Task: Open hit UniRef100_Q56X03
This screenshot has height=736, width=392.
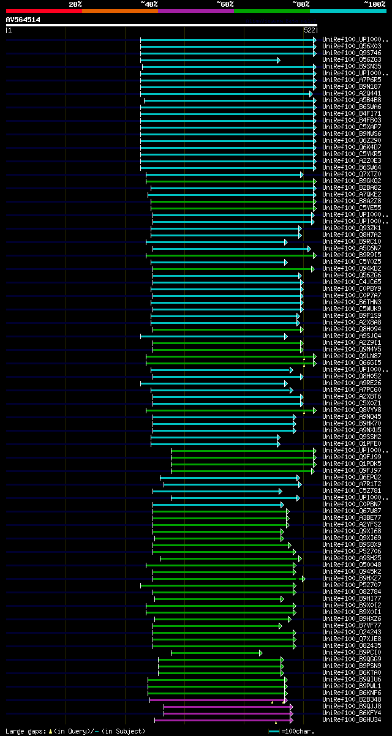Action: (352, 46)
